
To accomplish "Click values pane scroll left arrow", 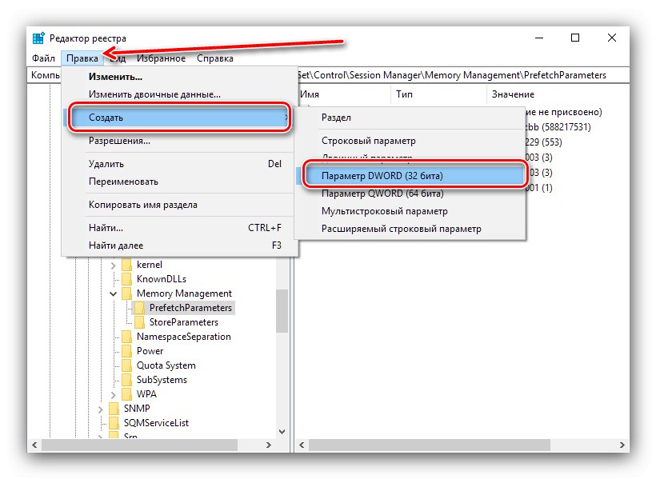I will click(x=302, y=445).
